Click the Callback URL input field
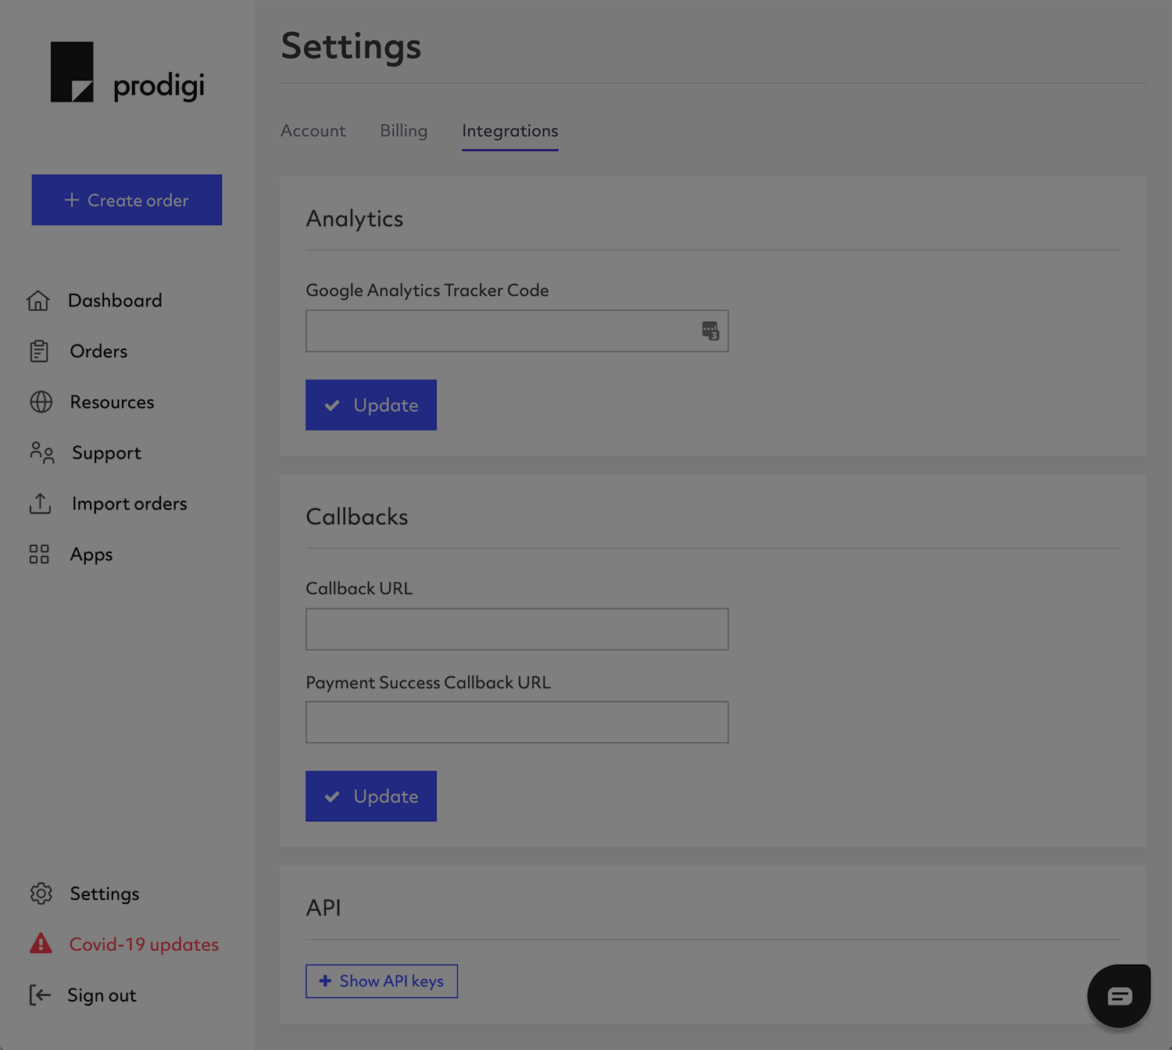The width and height of the screenshot is (1172, 1050). (516, 629)
